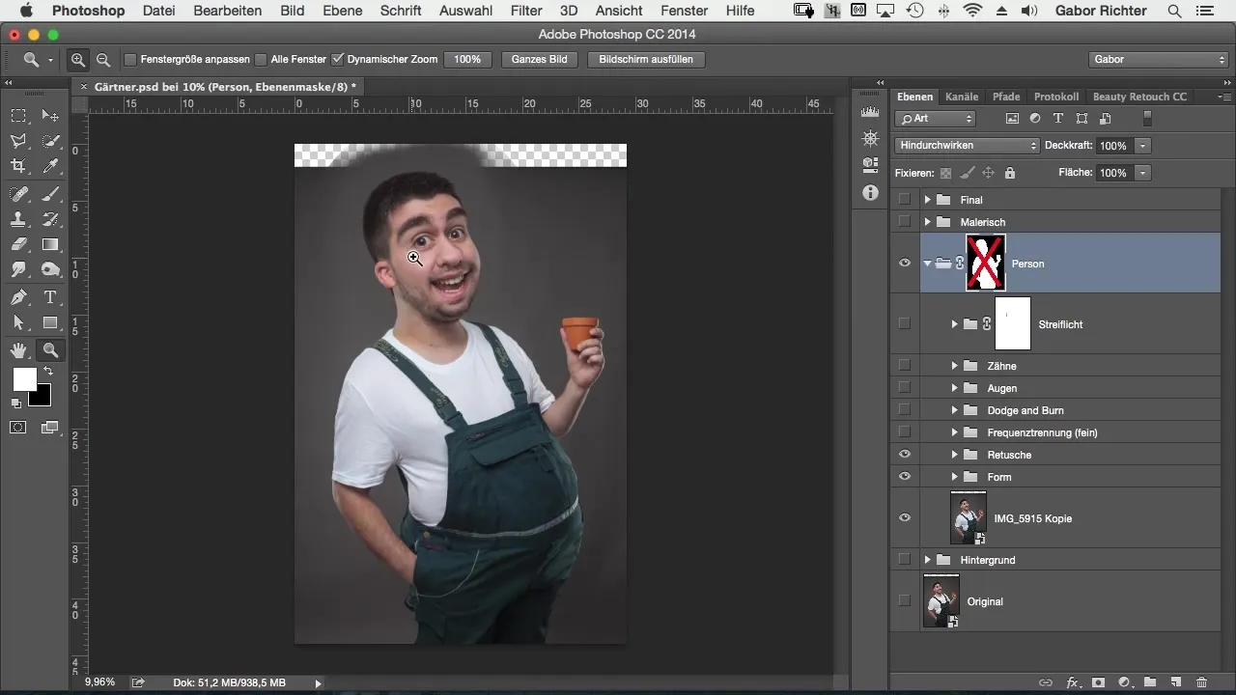This screenshot has height=695, width=1236.
Task: Select the Lasso tool
Action: pos(18,141)
